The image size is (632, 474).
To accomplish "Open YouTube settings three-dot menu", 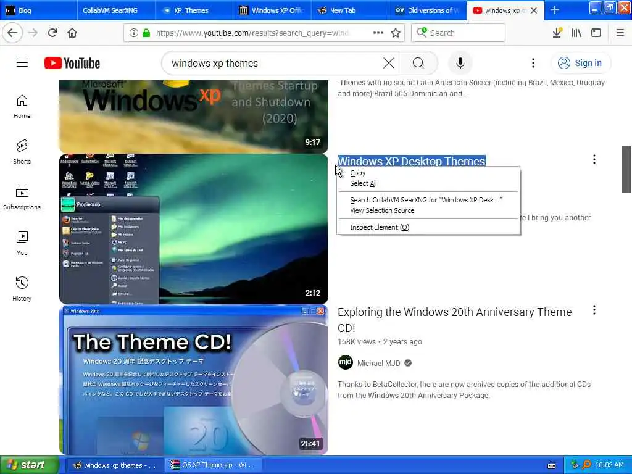I will pos(533,63).
